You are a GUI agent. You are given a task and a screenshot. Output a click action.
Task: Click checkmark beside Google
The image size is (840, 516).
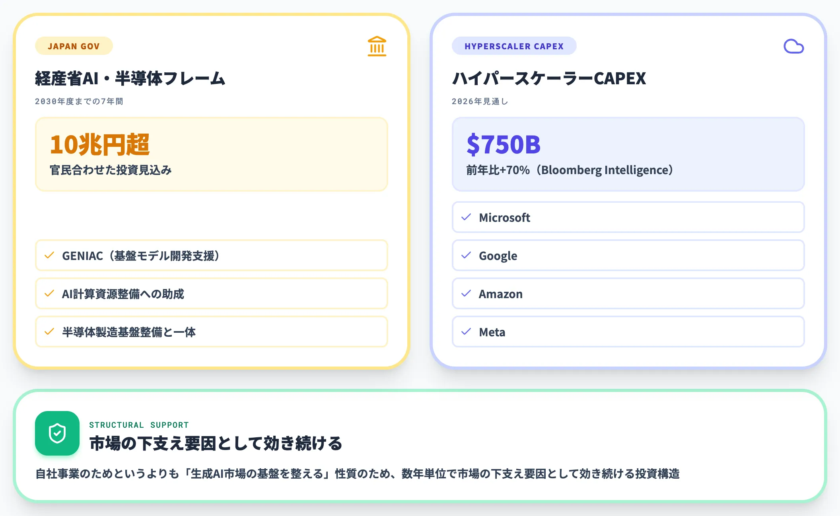466,255
